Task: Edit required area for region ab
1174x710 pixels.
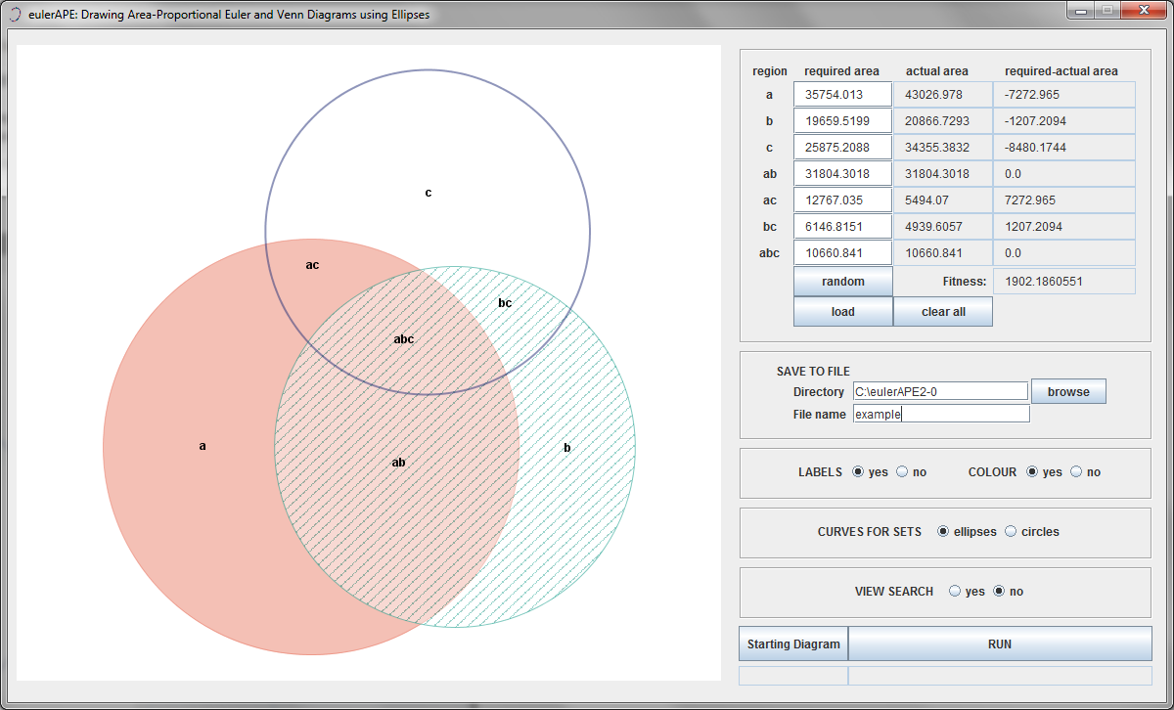Action: coord(843,174)
